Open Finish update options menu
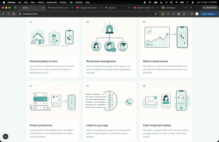Viewport: 219px width, 142px height. pos(216,14)
